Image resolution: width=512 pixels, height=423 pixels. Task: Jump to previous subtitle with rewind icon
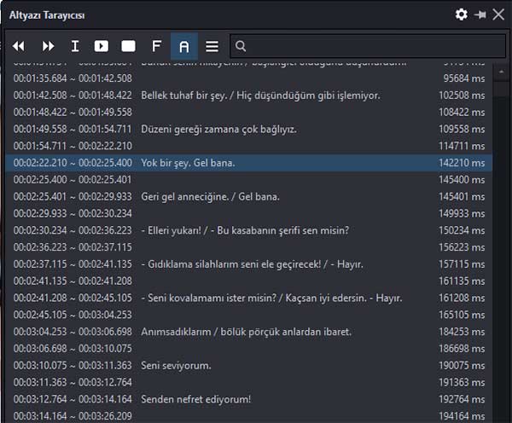[x=19, y=46]
